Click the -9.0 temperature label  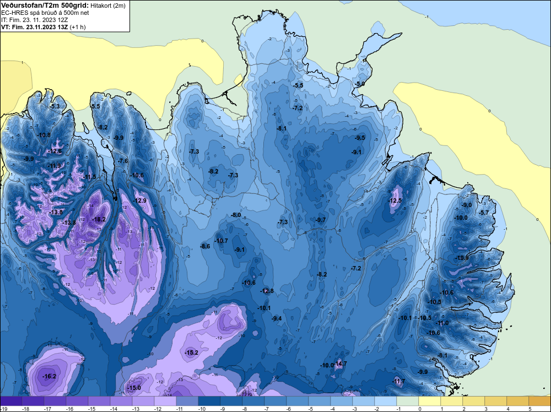pos(467,205)
